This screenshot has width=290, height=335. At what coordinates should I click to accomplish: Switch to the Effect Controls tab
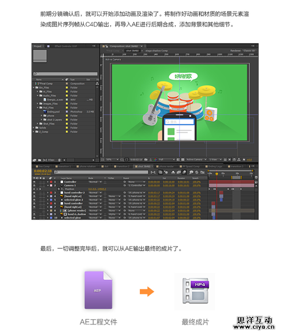click(66, 46)
